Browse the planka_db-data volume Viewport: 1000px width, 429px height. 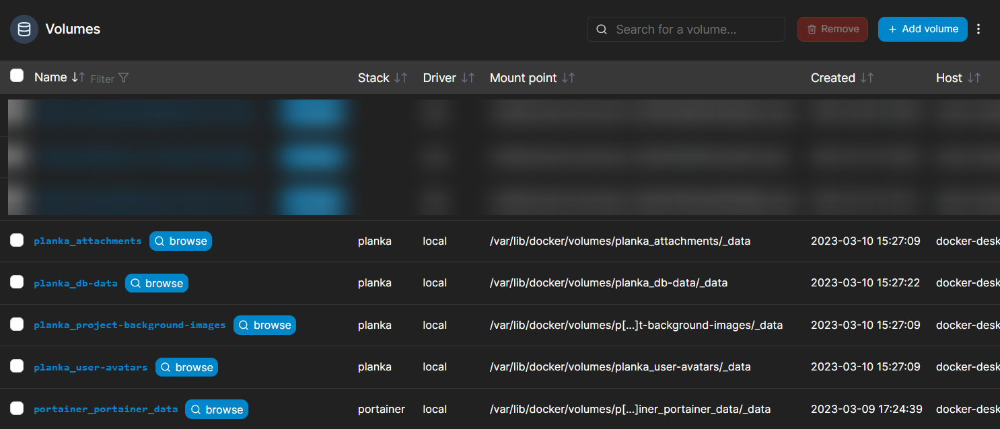coord(157,282)
